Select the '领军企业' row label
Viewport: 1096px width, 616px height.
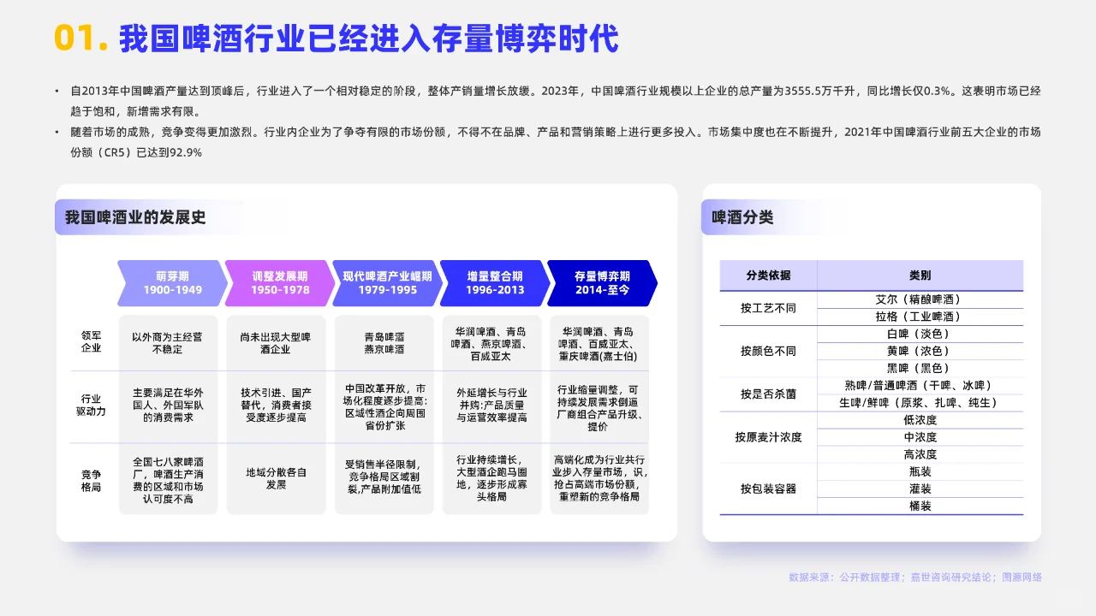(x=91, y=342)
